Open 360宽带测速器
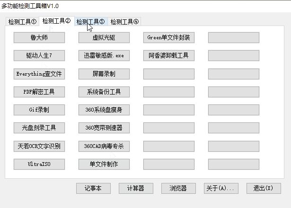The width and height of the screenshot is (291, 208). pyautogui.click(x=104, y=128)
